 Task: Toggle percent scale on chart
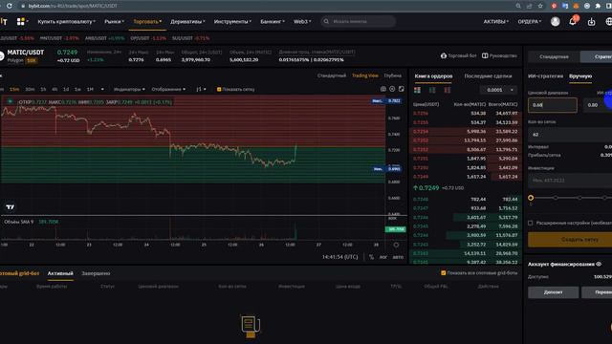coord(371,257)
